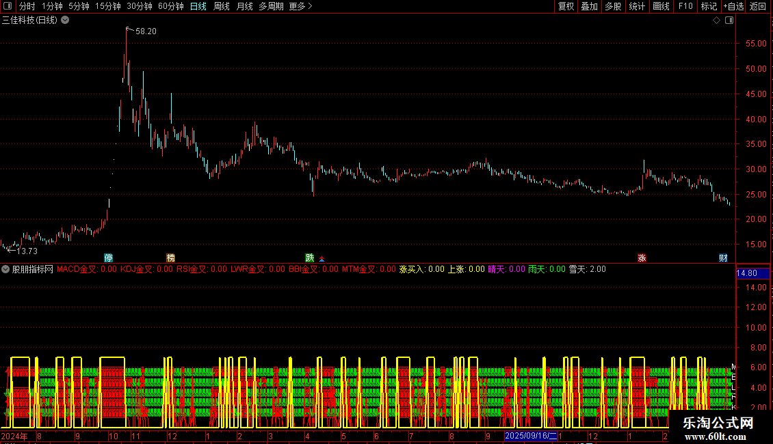Open the F10 company info
Viewport: 773px width, 444px height.
click(x=685, y=6)
